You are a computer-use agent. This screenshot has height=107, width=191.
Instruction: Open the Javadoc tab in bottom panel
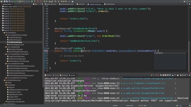(56, 75)
